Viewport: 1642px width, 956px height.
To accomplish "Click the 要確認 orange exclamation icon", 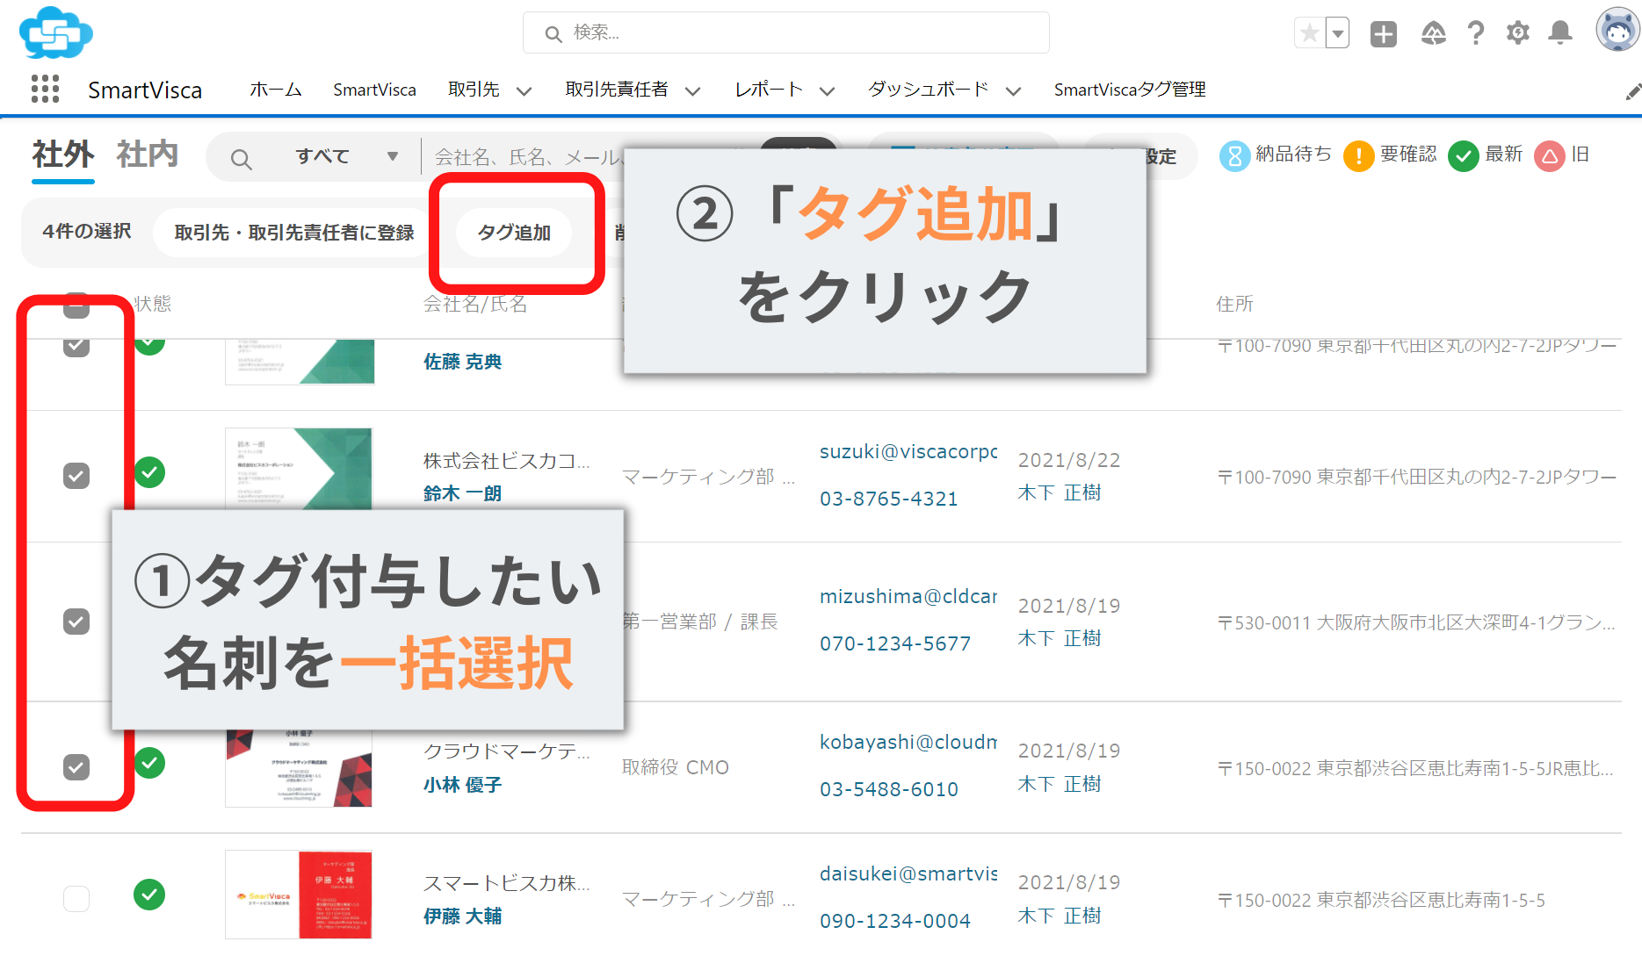I will click(1359, 156).
